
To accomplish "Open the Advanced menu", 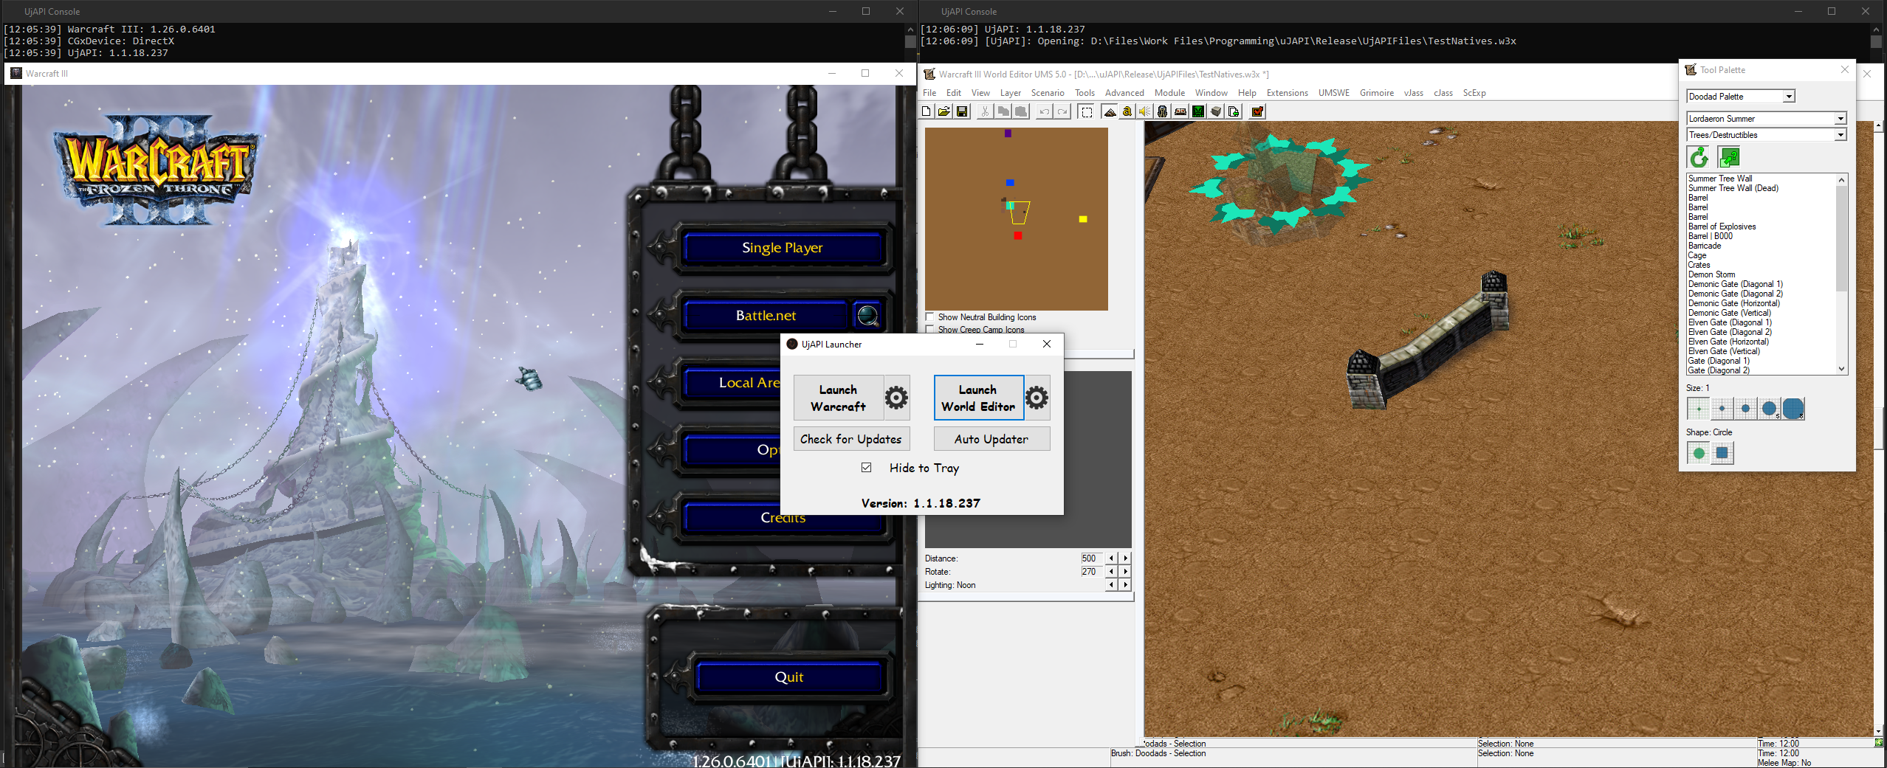I will 1124,93.
